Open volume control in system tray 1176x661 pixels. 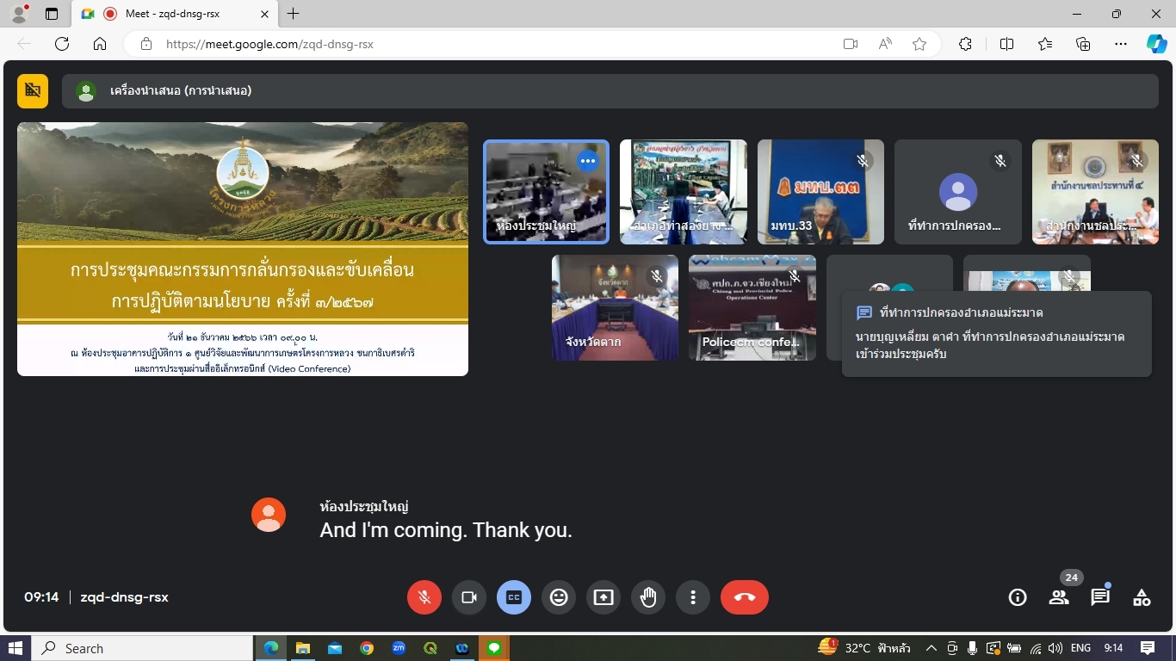[1055, 648]
